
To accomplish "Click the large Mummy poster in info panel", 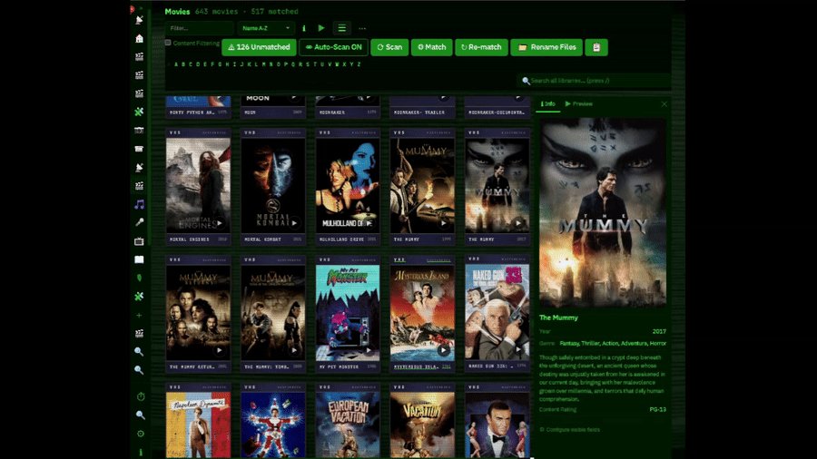I will pos(603,212).
